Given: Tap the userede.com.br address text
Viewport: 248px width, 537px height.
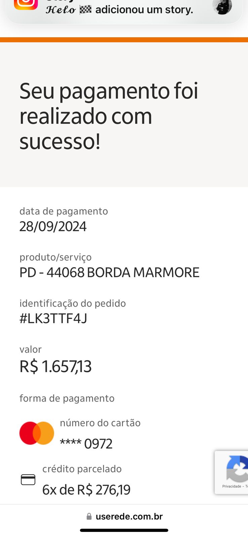Looking at the screenshot, I should pos(129,517).
